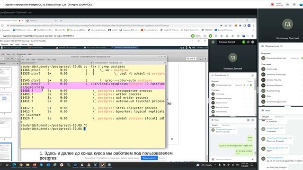Select the top PDF page thumbnail
This screenshot has height=170, width=303.
pos(6,77)
